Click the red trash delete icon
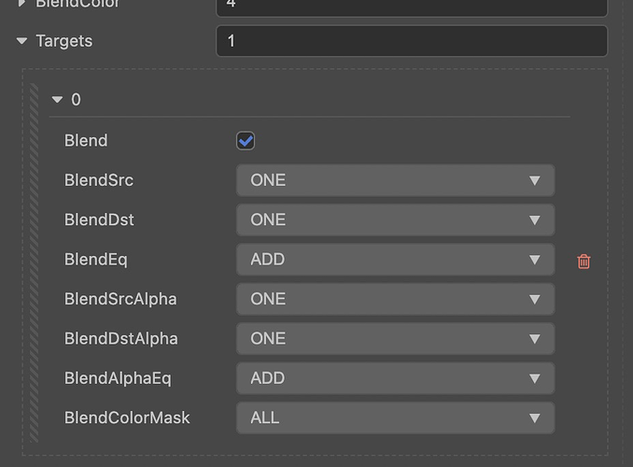The image size is (633, 467). [x=584, y=262]
